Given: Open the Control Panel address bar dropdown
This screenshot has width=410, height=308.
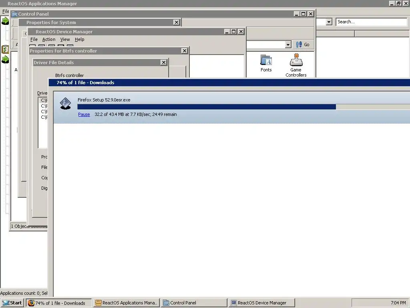Looking at the screenshot, I should [288, 45].
